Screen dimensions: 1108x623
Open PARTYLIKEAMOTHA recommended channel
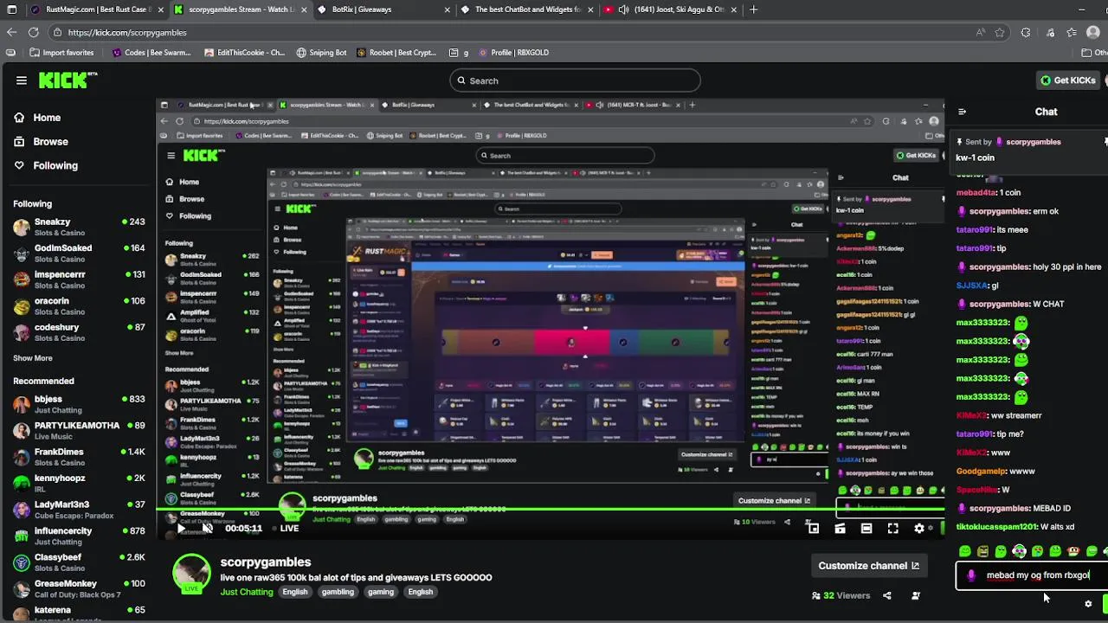click(x=78, y=431)
